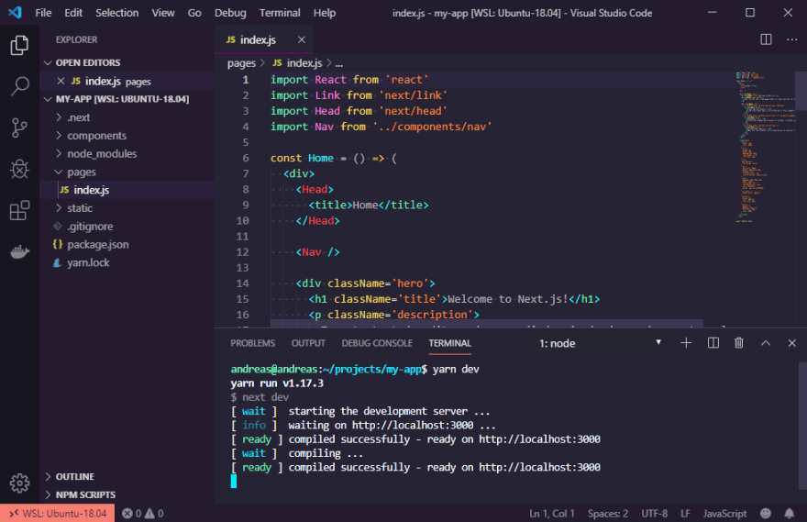
Task: Open Ln 1, Col 1 go-to-line indicator
Action: (x=552, y=513)
